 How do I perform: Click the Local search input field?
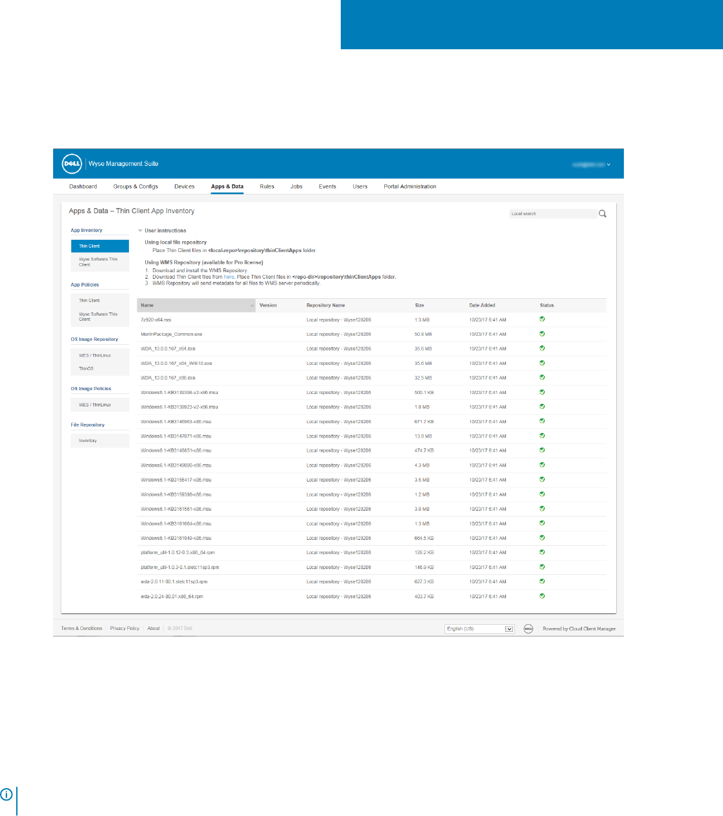tap(552, 214)
